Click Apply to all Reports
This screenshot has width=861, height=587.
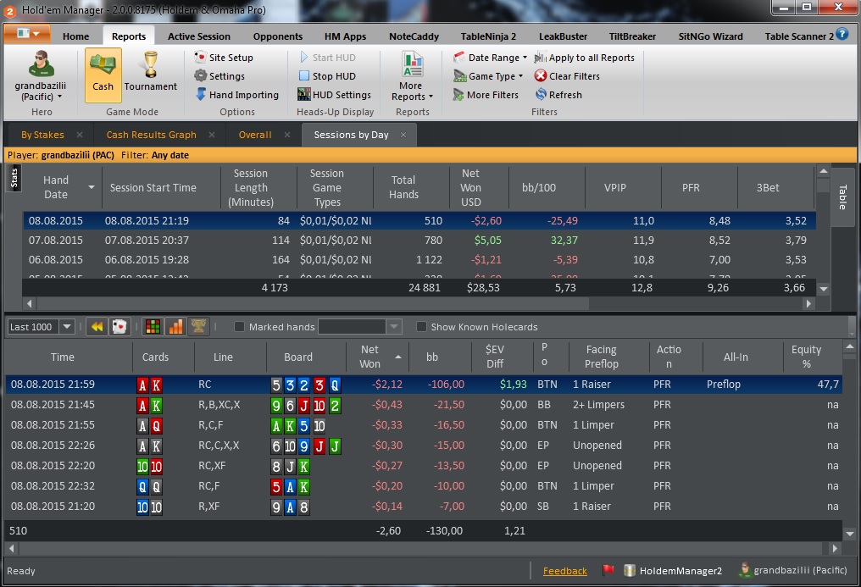pos(584,58)
